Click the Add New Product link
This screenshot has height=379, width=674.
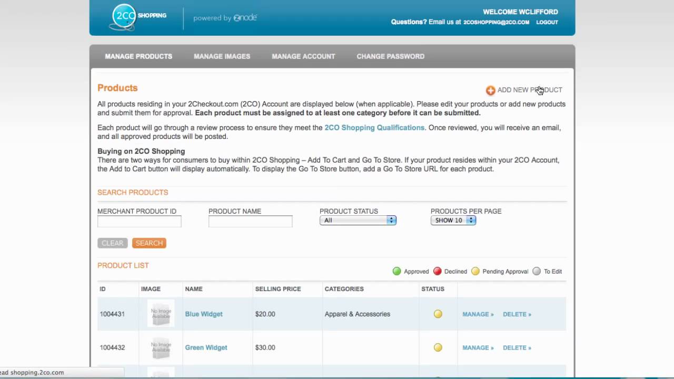coord(530,90)
